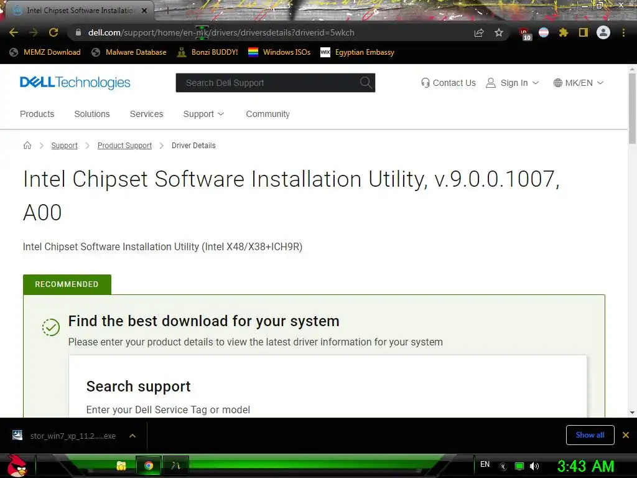Open the Malware Database bookmark
Screen dimensions: 637x478
(x=129, y=52)
